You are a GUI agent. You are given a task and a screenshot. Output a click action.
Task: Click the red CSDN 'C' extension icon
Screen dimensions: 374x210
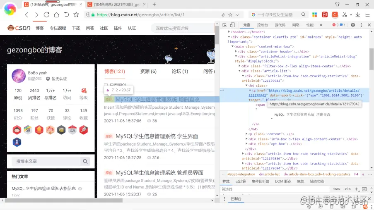tap(335, 15)
